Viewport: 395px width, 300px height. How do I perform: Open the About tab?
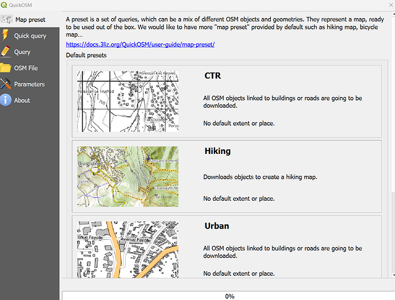30,100
